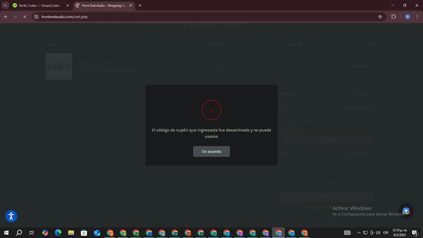Click the forward navigation arrow
423x238 pixels.
tap(15, 17)
